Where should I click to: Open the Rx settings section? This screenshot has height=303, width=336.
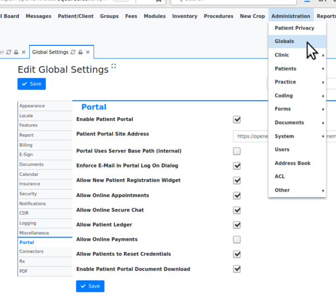pyautogui.click(x=45, y=262)
